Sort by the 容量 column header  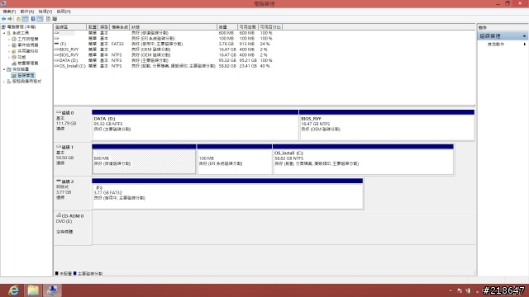coord(227,27)
